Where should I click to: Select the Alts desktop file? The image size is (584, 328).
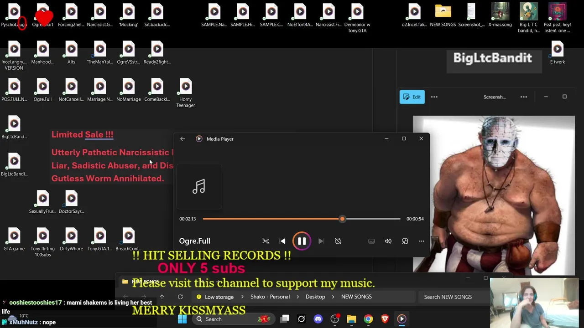(71, 53)
